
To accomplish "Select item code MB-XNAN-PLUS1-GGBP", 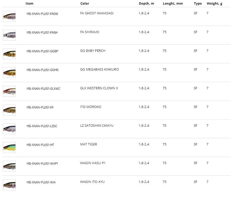I will tap(42, 51).
